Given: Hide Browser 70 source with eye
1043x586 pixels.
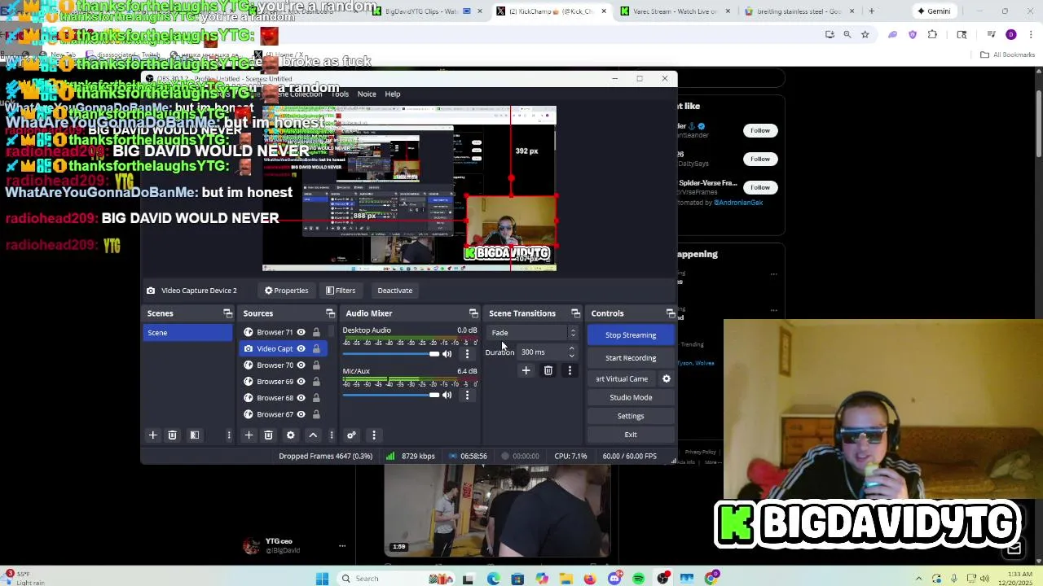Looking at the screenshot, I should 301,365.
